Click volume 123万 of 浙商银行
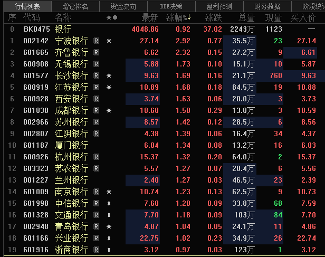The width and height of the screenshot is (325, 257). pyautogui.click(x=244, y=250)
